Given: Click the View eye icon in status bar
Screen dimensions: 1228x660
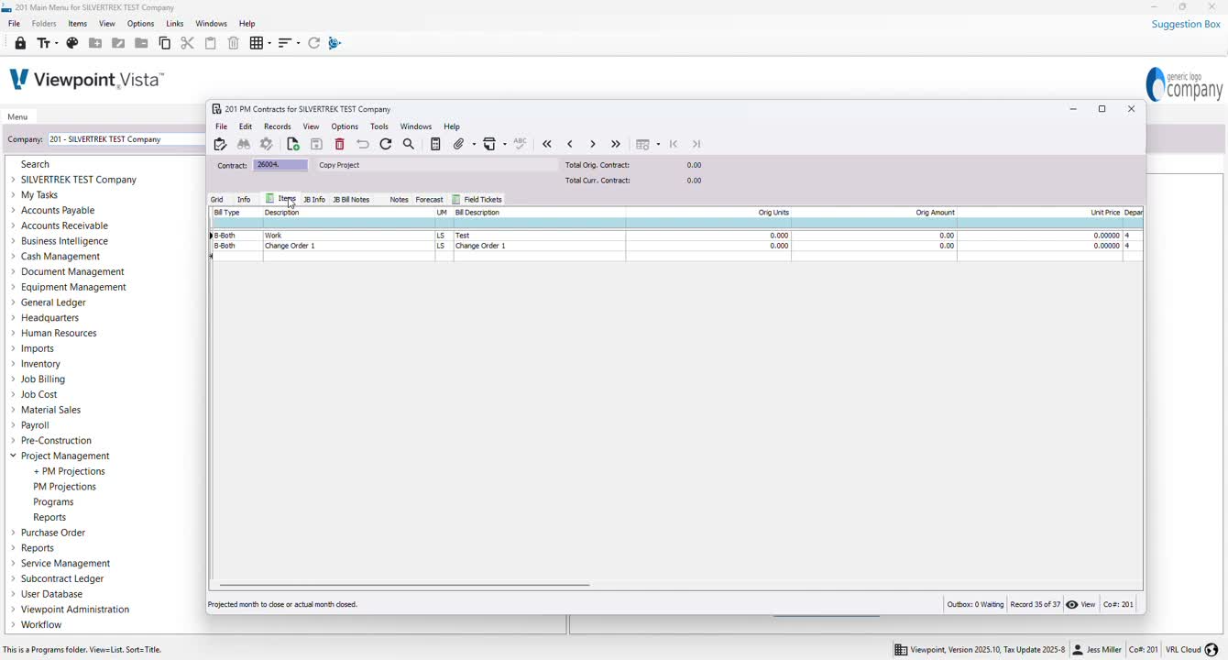Looking at the screenshot, I should coord(1072,605).
